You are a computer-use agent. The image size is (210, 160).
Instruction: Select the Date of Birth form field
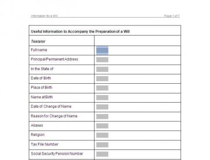tap(102, 78)
